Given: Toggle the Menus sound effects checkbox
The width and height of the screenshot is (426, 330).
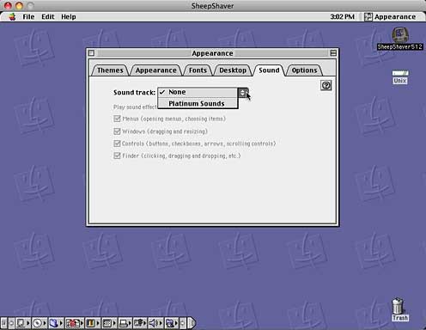Looking at the screenshot, I should (117, 119).
